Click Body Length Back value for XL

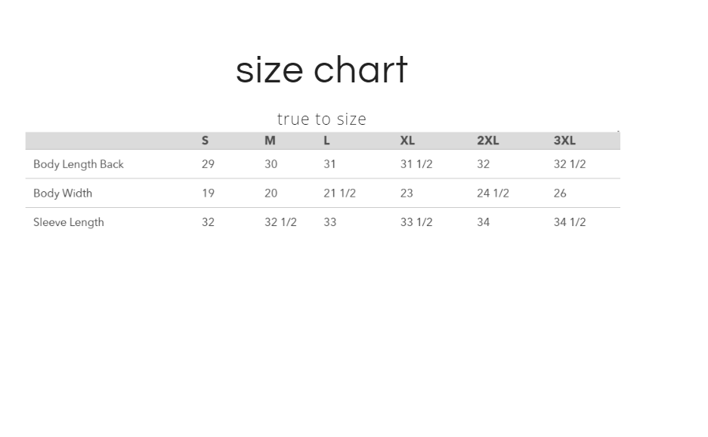[x=416, y=164]
